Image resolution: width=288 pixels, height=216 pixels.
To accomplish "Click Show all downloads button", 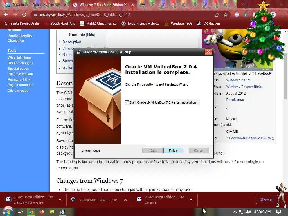I will click(267, 199).
